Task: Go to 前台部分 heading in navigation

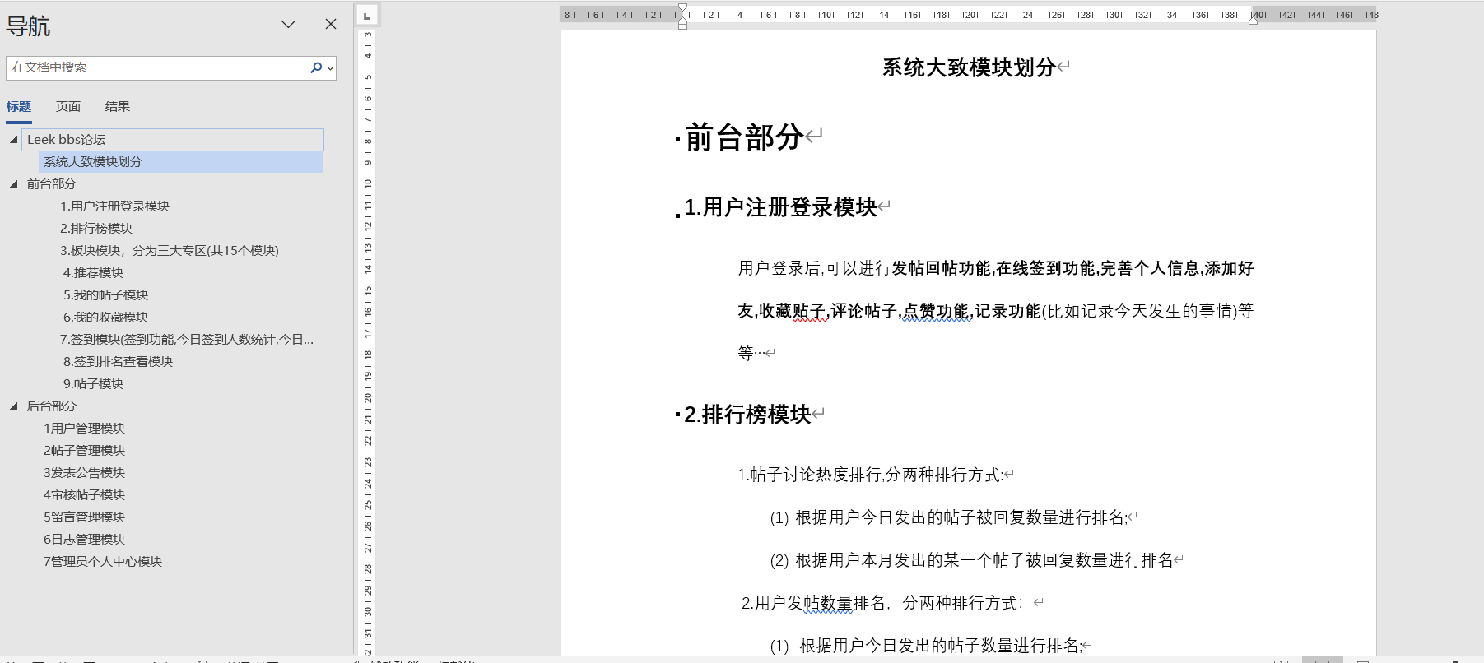Action: pyautogui.click(x=51, y=184)
